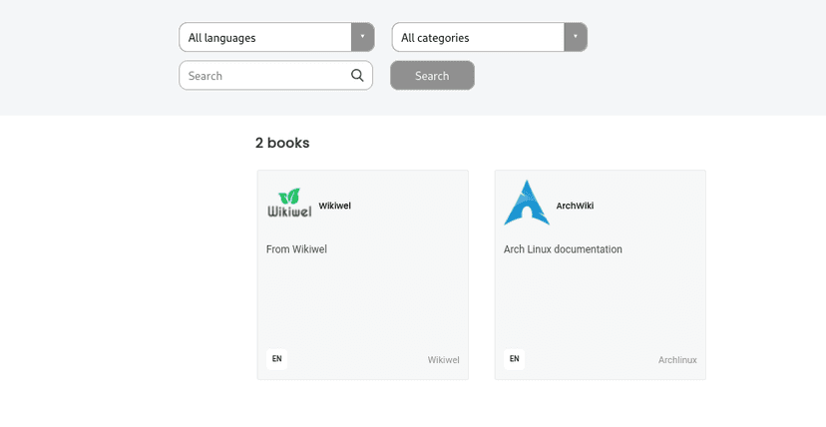Click the magnifying glass icon in search field

pos(358,75)
